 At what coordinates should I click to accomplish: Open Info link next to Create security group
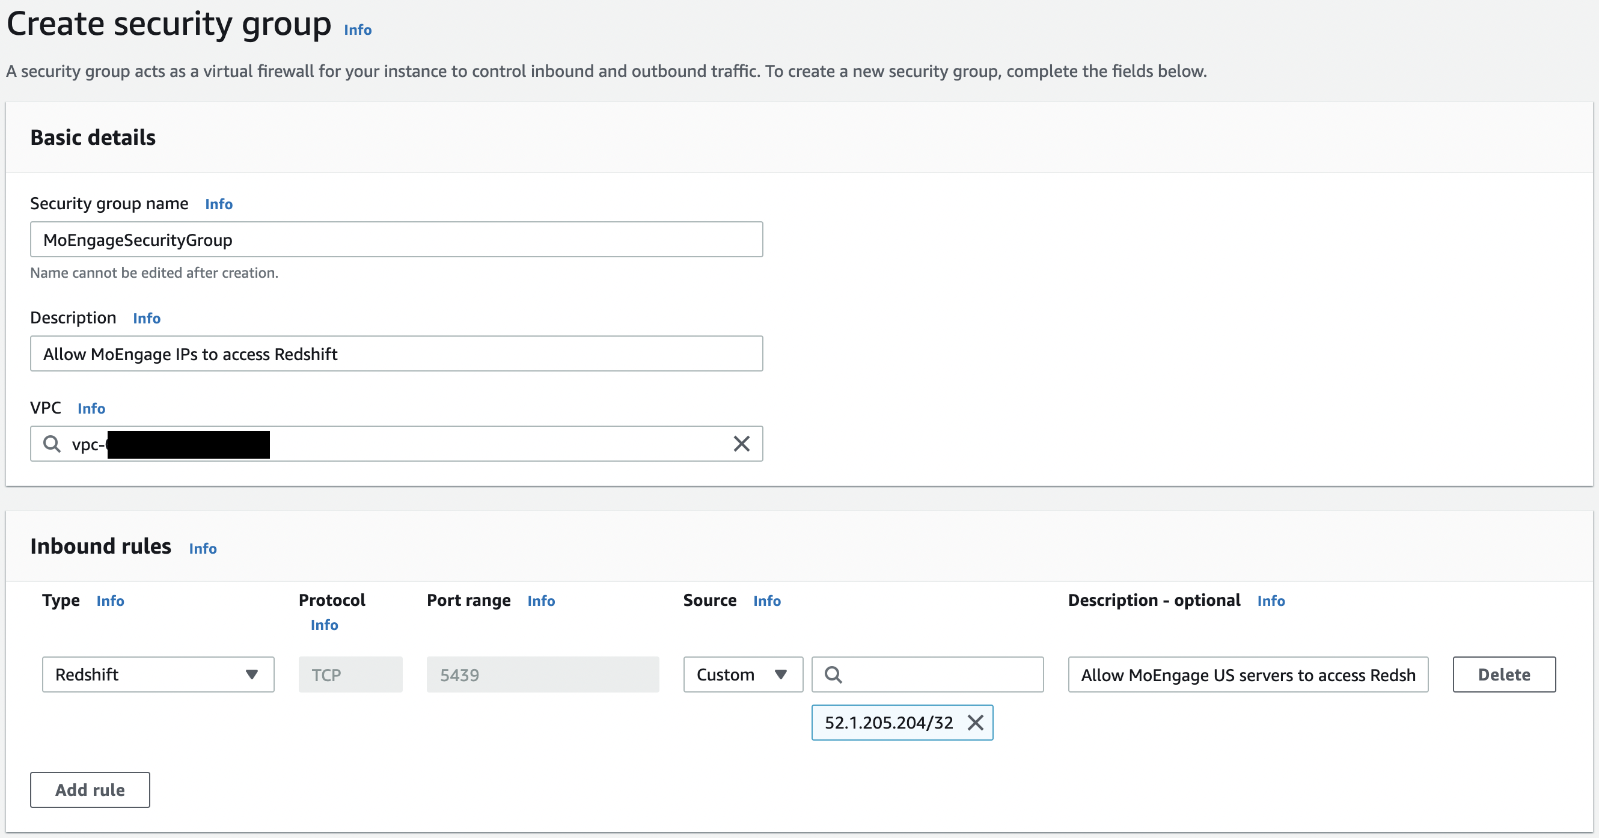pyautogui.click(x=358, y=30)
